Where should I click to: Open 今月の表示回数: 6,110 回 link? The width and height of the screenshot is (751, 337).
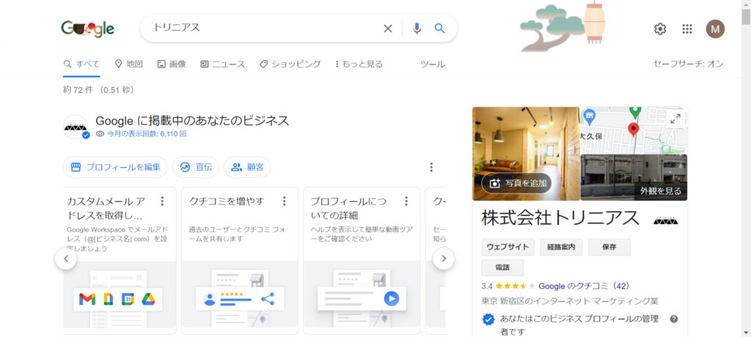147,134
